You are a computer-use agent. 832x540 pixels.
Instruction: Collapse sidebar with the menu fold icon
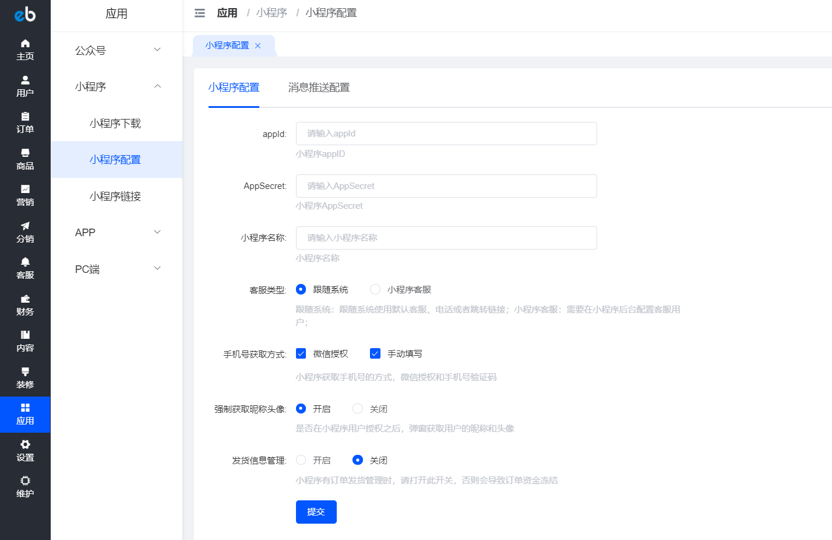[x=200, y=13]
